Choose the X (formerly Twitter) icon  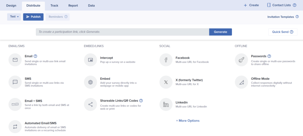click(x=166, y=82)
